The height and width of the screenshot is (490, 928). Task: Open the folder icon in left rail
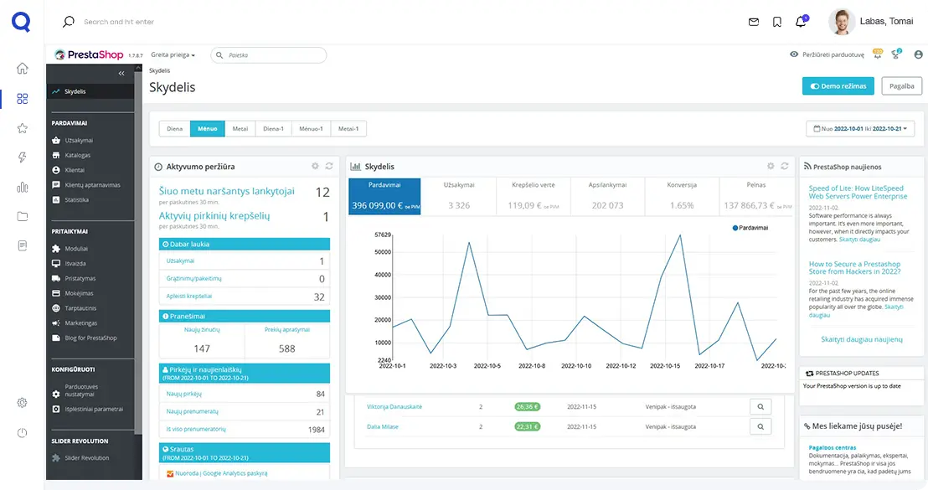(x=22, y=216)
